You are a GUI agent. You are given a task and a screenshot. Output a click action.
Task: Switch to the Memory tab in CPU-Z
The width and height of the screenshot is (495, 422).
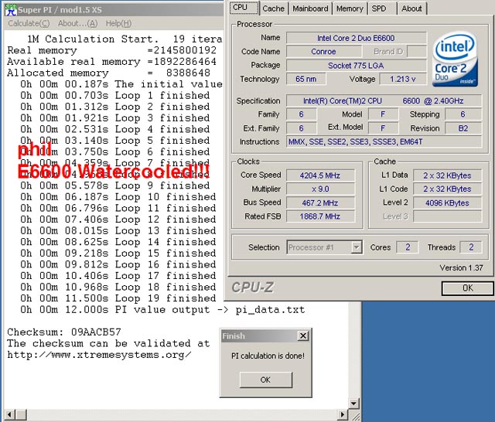(350, 9)
